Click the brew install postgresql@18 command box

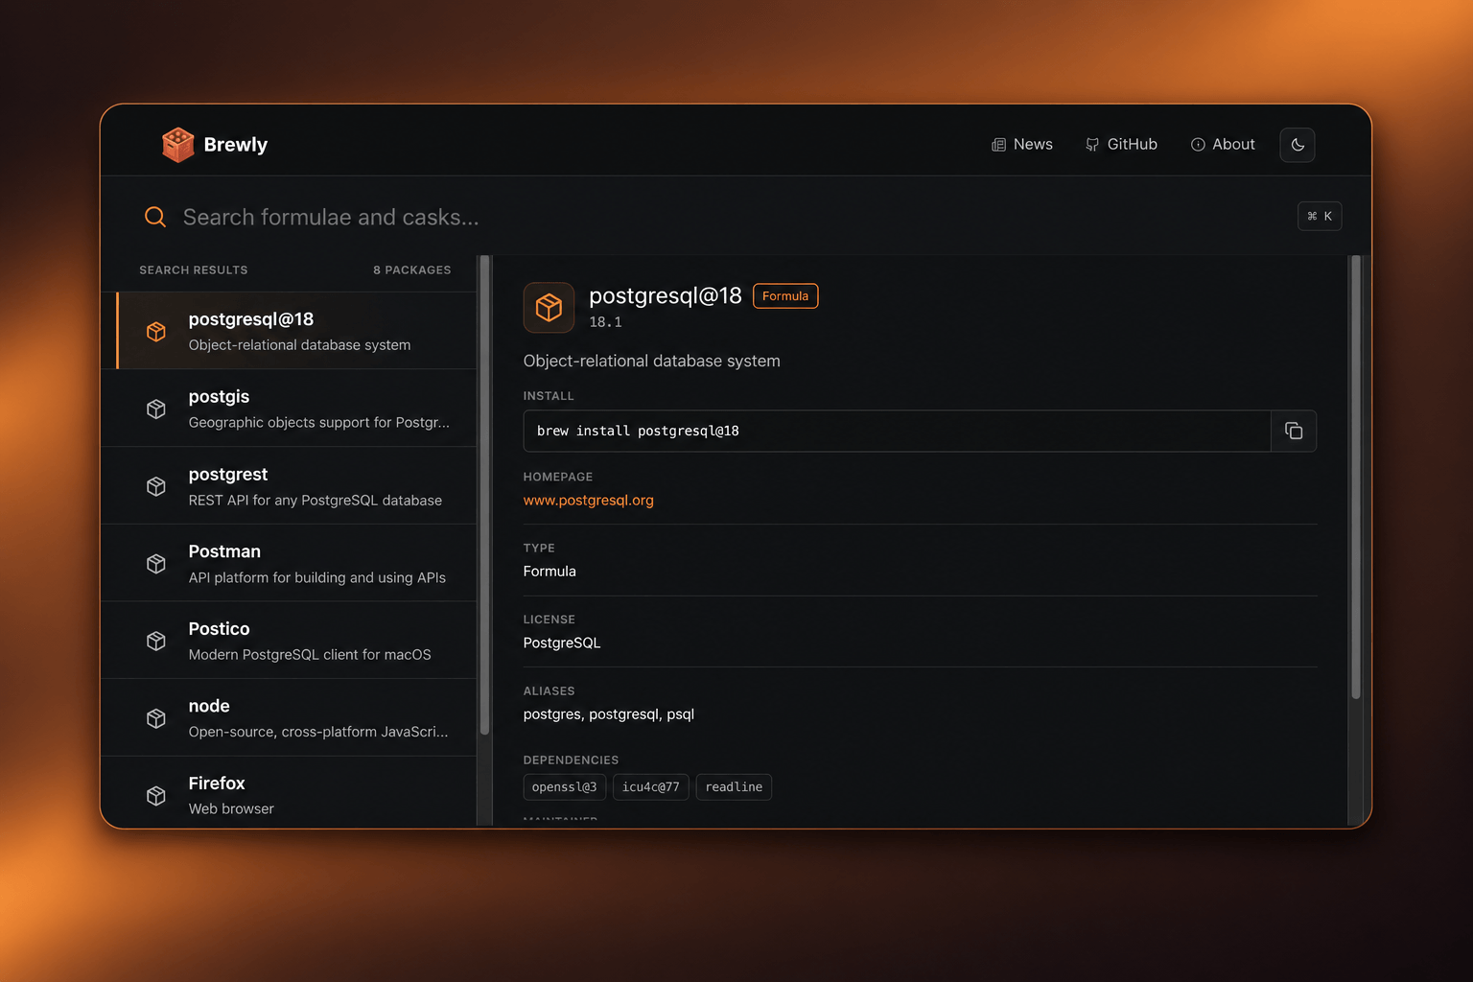pyautogui.click(x=897, y=431)
